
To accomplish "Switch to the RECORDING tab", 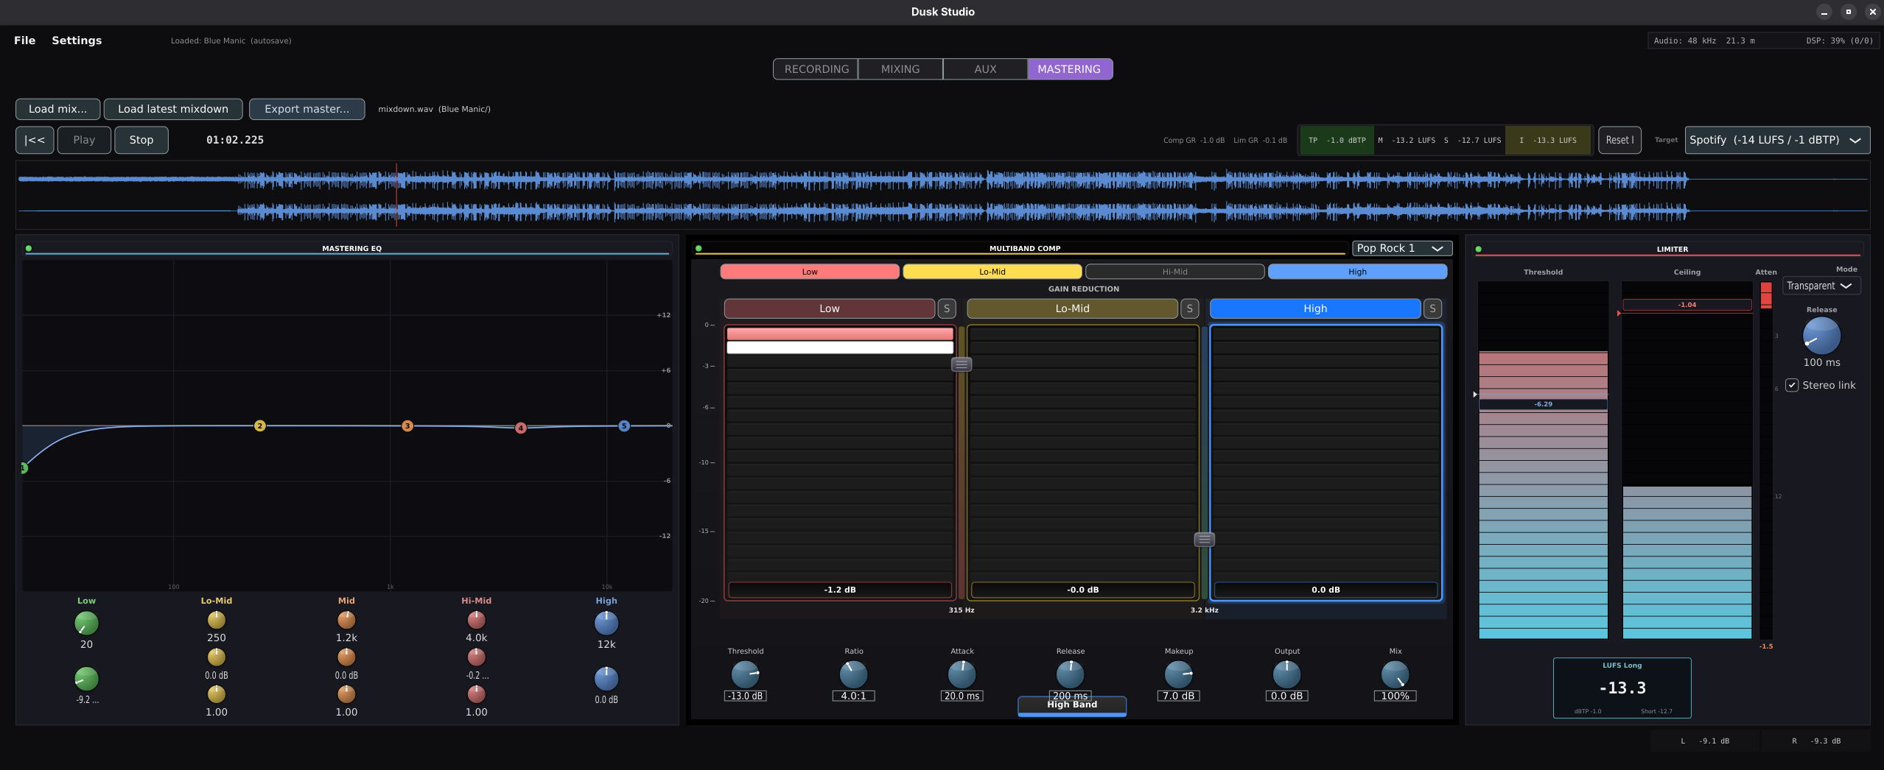I will tap(816, 69).
